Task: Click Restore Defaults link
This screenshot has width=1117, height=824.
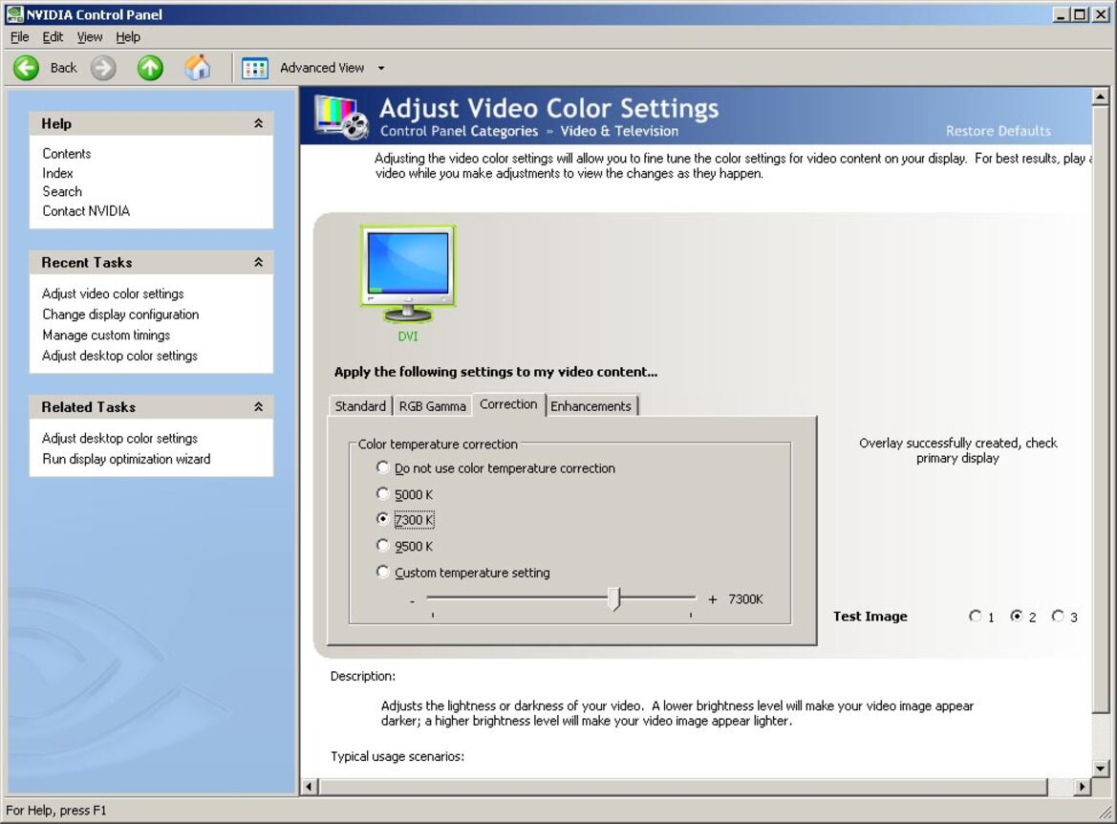Action: pos(998,131)
